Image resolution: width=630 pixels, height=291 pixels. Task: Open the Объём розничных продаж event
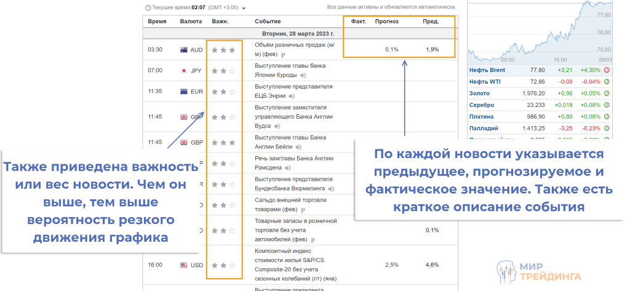pyautogui.click(x=295, y=49)
